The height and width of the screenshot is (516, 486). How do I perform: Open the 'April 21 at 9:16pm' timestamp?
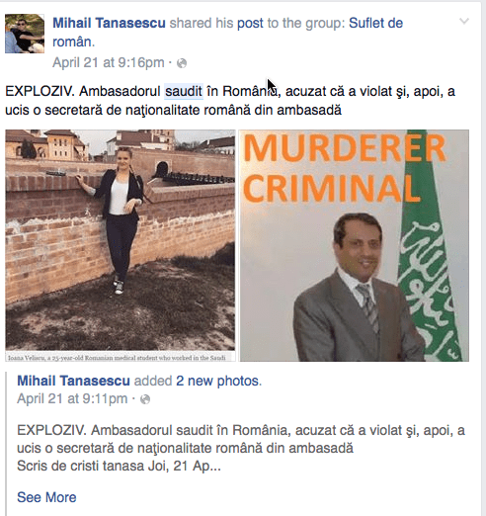coord(109,62)
